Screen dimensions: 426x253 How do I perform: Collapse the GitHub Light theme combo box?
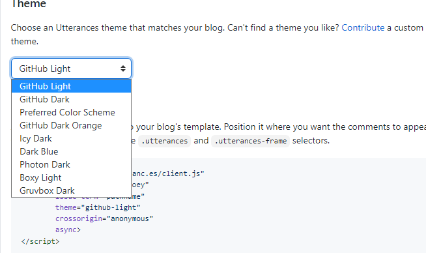pos(71,68)
